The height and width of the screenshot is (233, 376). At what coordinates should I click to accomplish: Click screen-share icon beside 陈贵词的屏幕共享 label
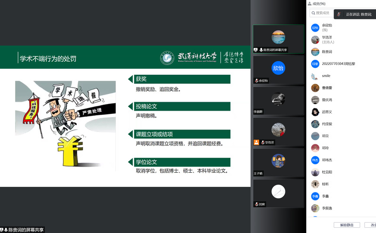coord(2,230)
